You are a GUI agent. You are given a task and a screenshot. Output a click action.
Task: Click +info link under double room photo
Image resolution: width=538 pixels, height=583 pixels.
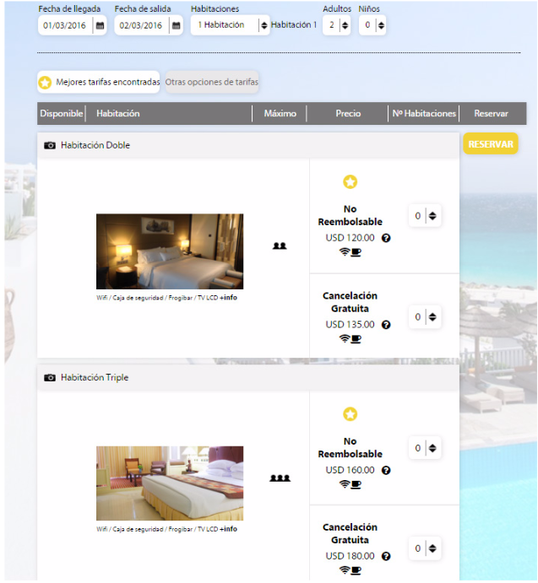click(228, 298)
